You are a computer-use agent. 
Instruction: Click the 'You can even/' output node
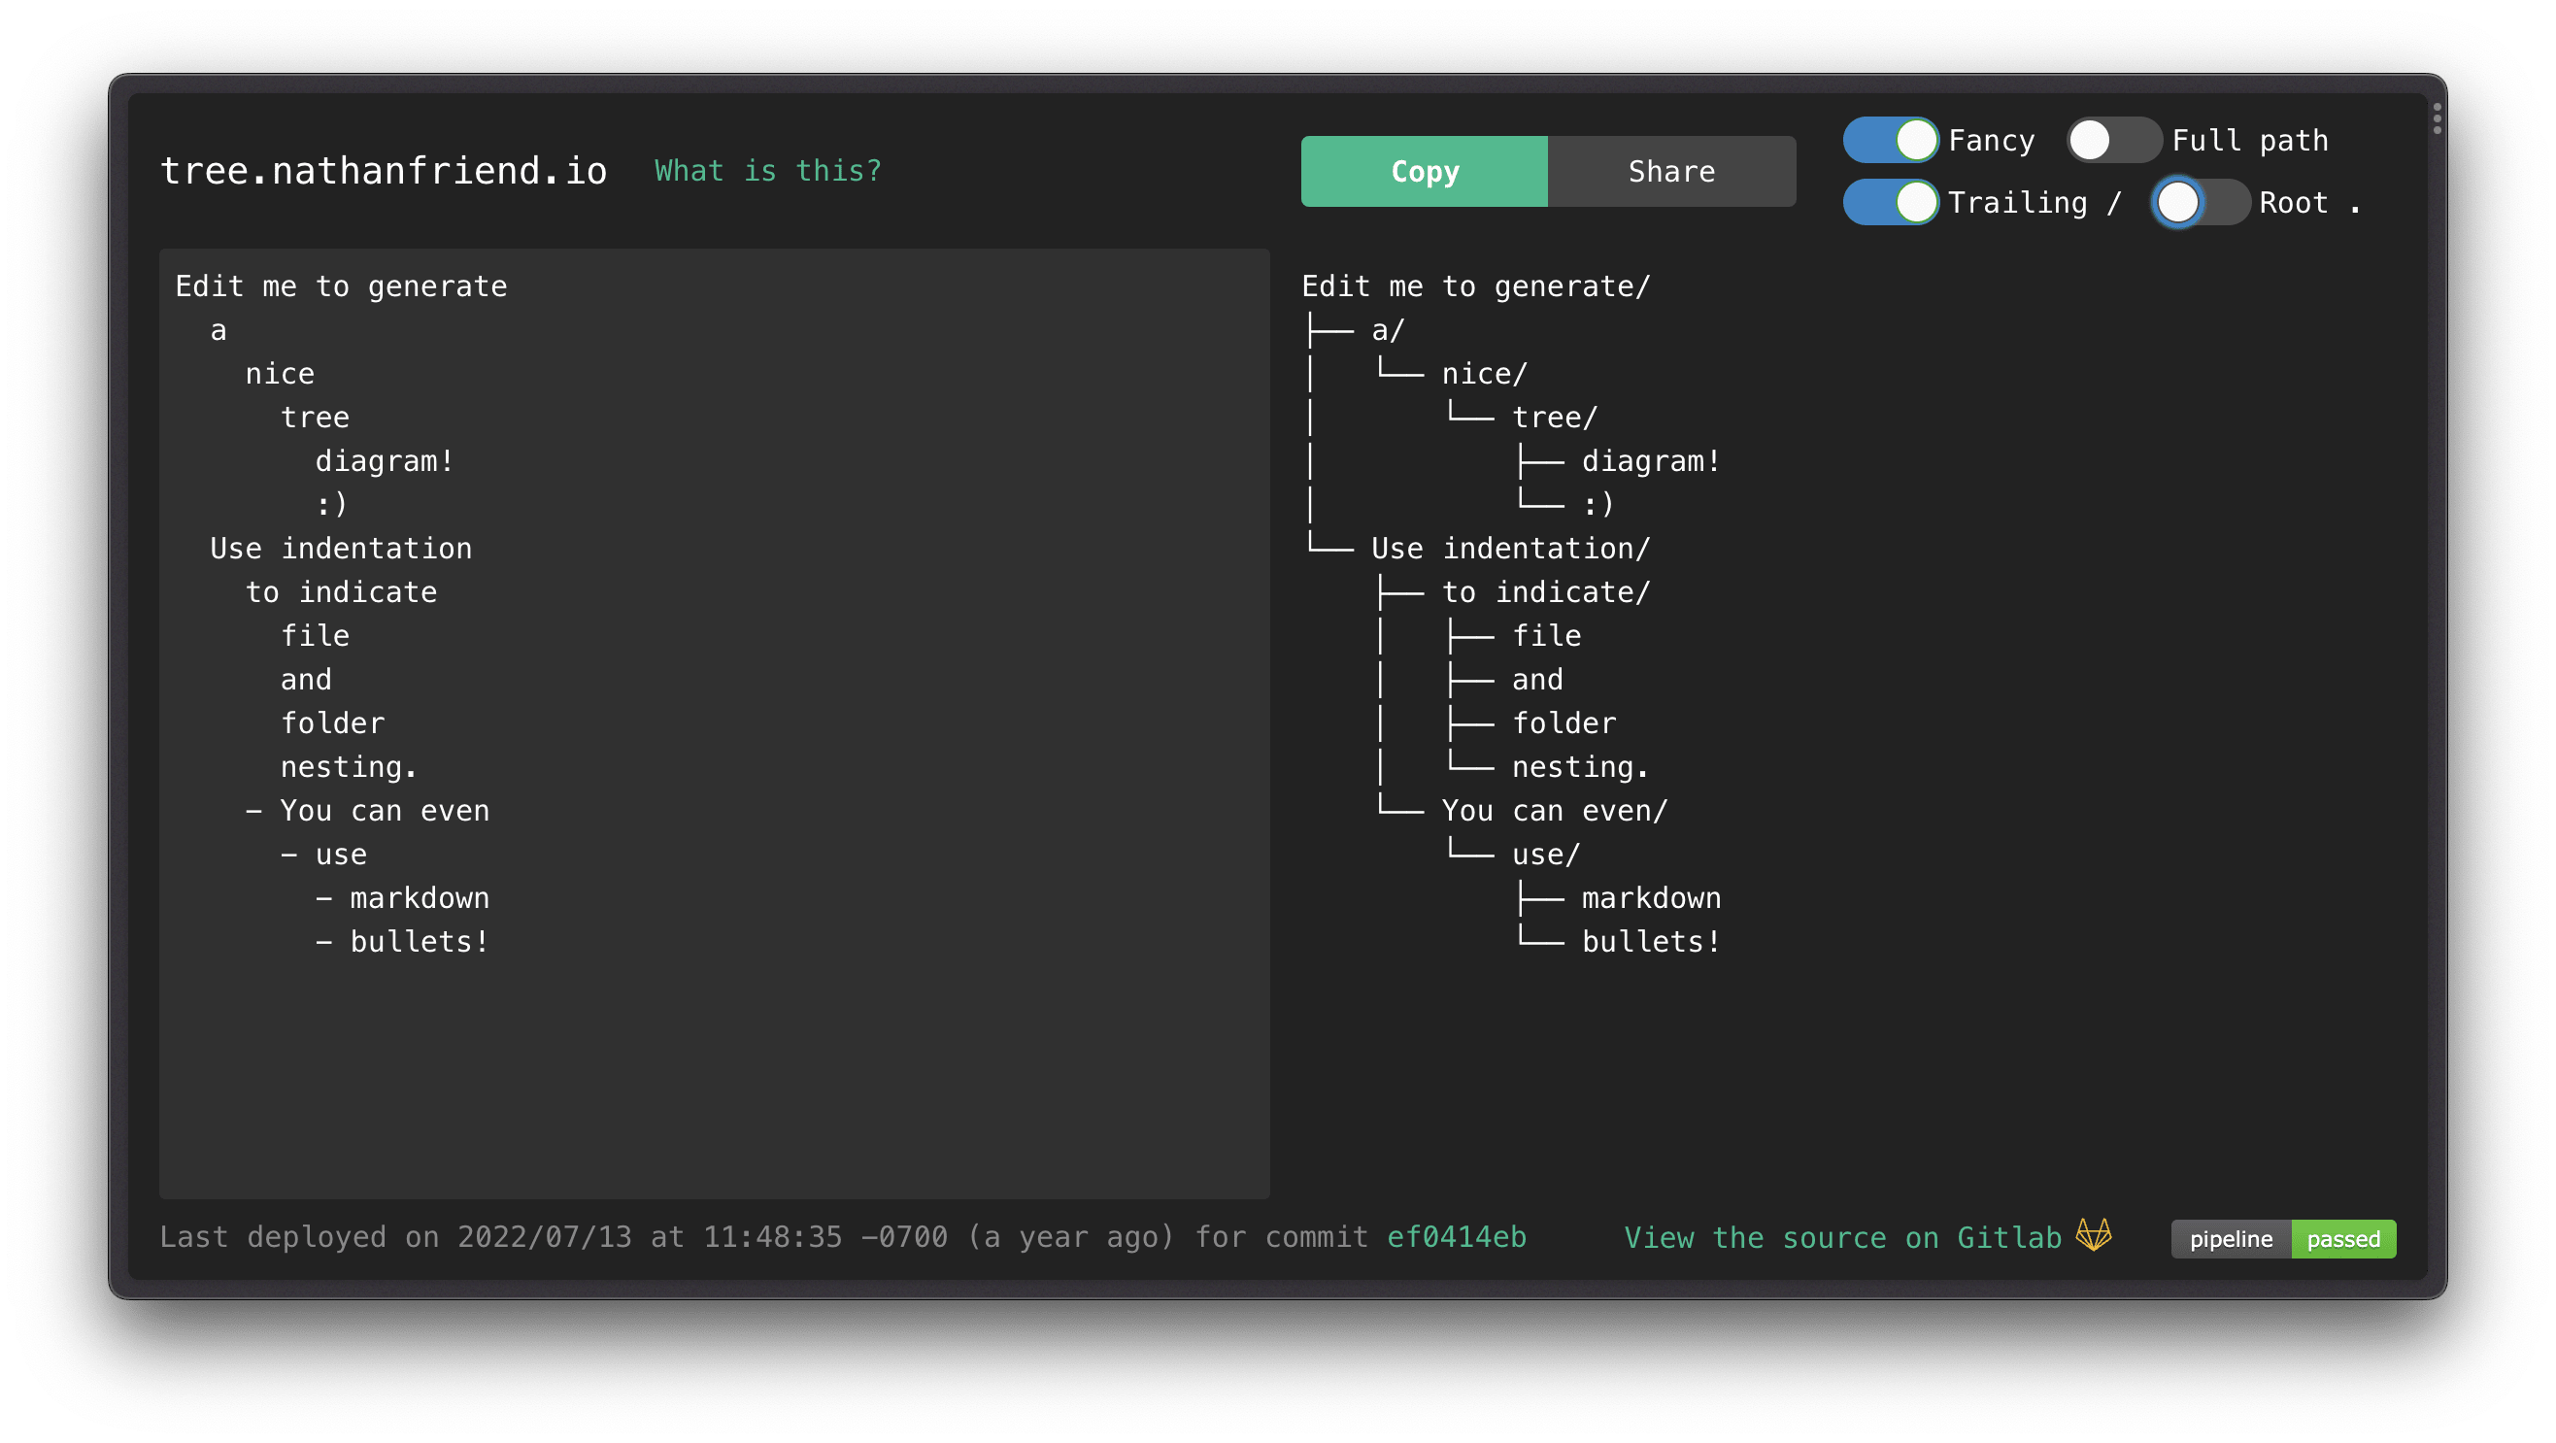(1554, 811)
